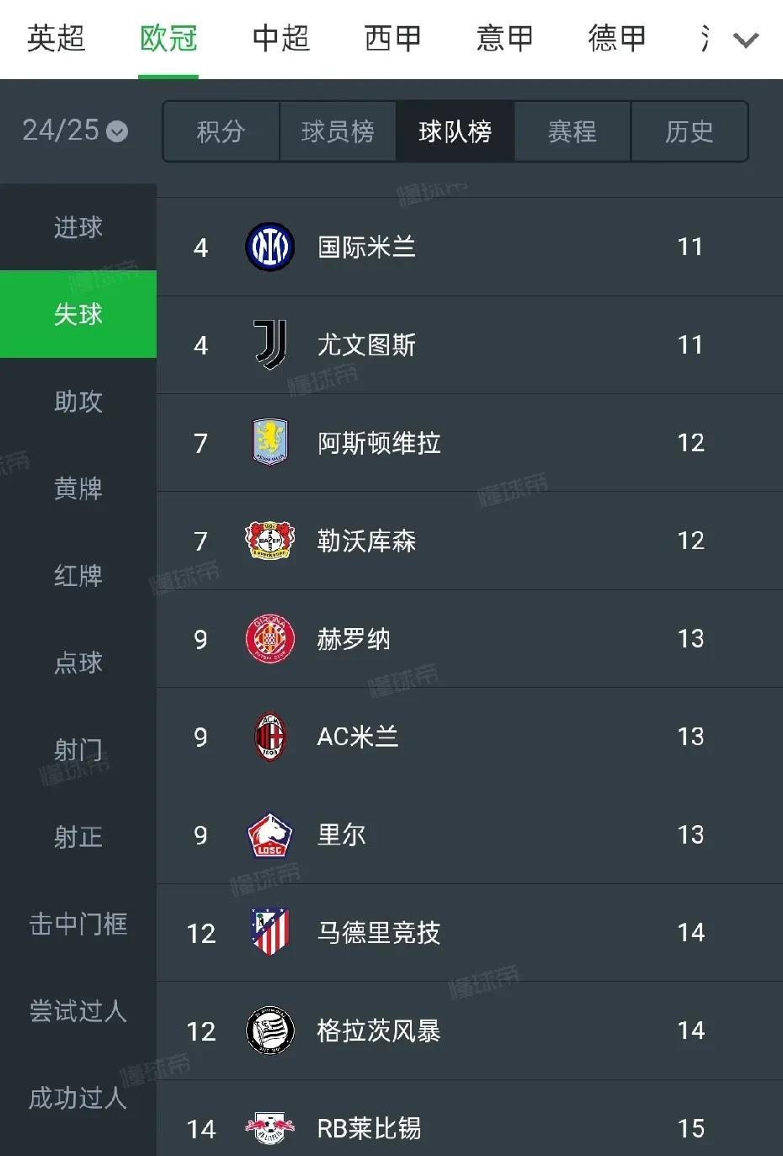Open the 24/25 season dropdown
The width and height of the screenshot is (783, 1156).
pos(75,131)
